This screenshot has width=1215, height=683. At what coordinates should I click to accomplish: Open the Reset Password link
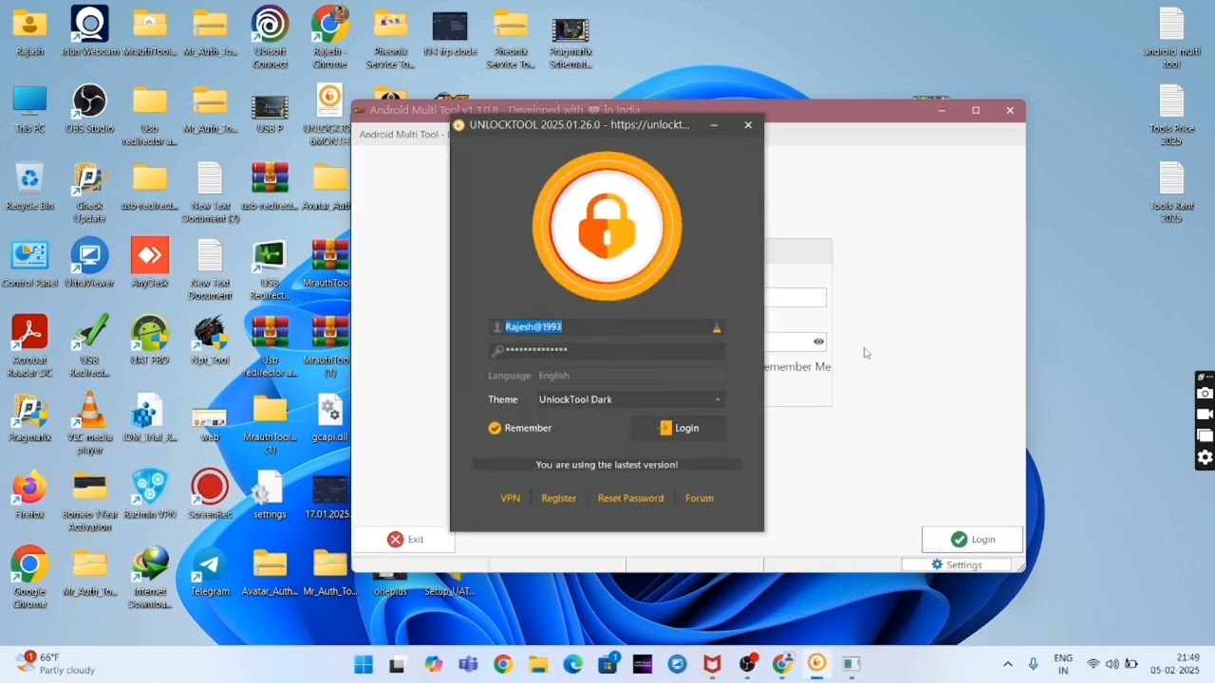tap(630, 498)
